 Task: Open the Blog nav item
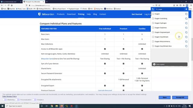(95, 14)
